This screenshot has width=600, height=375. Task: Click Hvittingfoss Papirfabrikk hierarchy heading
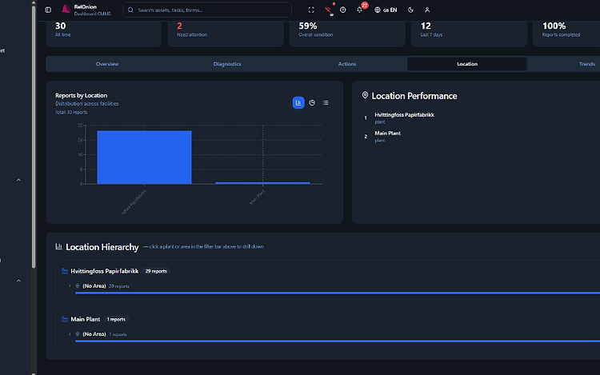point(105,271)
